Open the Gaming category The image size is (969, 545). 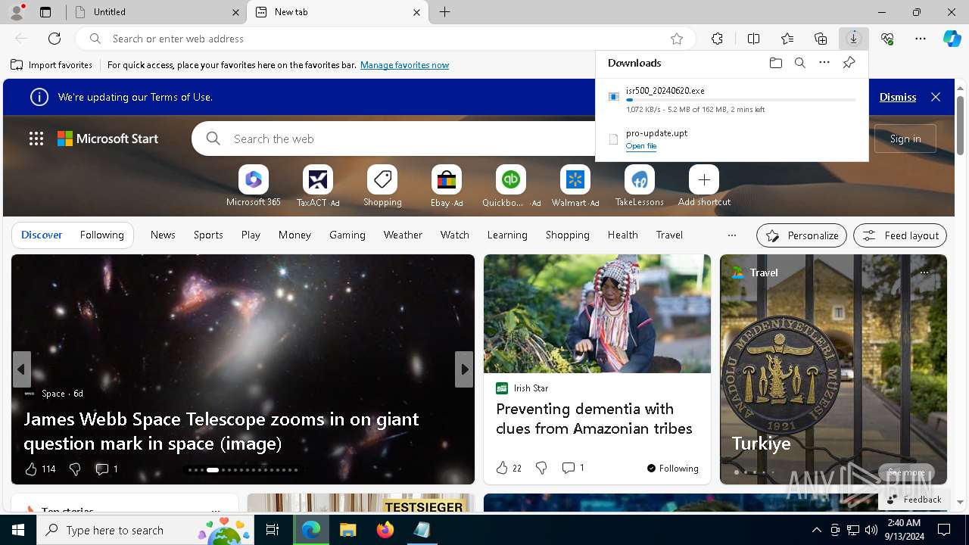pos(347,235)
